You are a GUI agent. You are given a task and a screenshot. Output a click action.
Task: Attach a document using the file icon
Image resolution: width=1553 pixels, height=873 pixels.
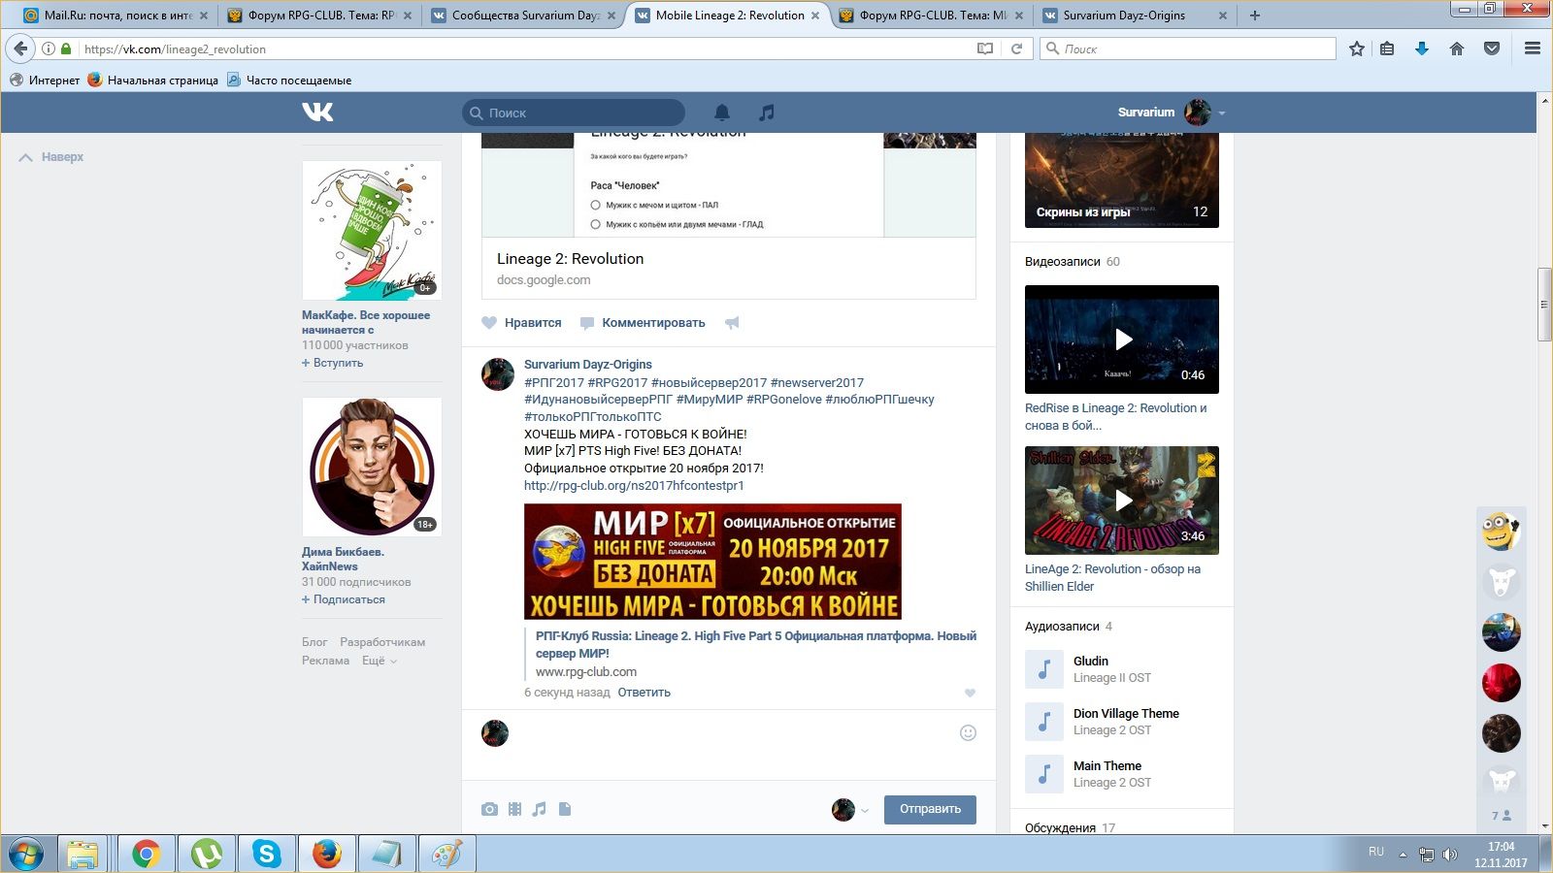(565, 809)
